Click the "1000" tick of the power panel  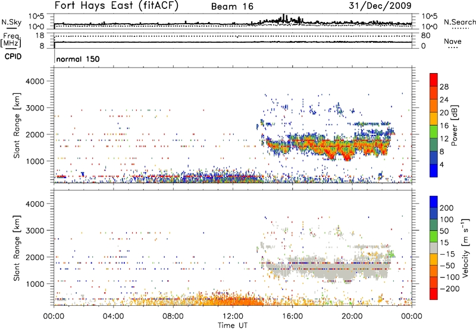pos(35,161)
